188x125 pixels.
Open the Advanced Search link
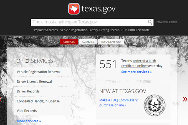tap(167, 22)
